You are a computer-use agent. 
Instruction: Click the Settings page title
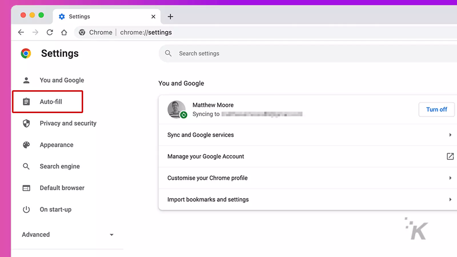[x=60, y=53]
